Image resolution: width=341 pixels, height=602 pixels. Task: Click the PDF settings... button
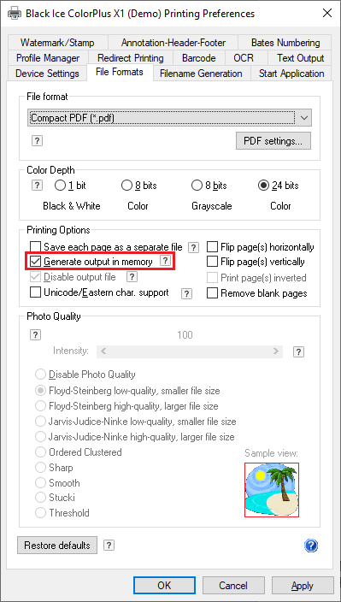tap(273, 141)
